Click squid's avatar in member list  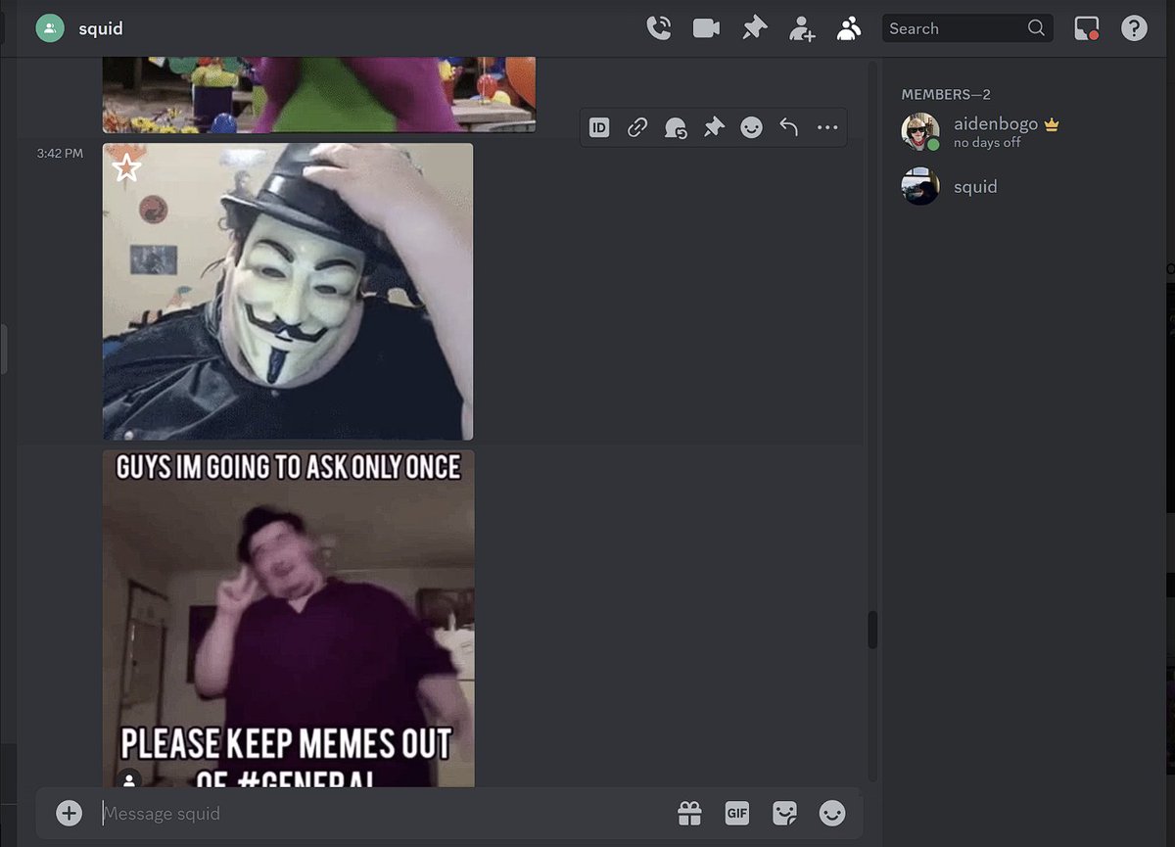920,186
